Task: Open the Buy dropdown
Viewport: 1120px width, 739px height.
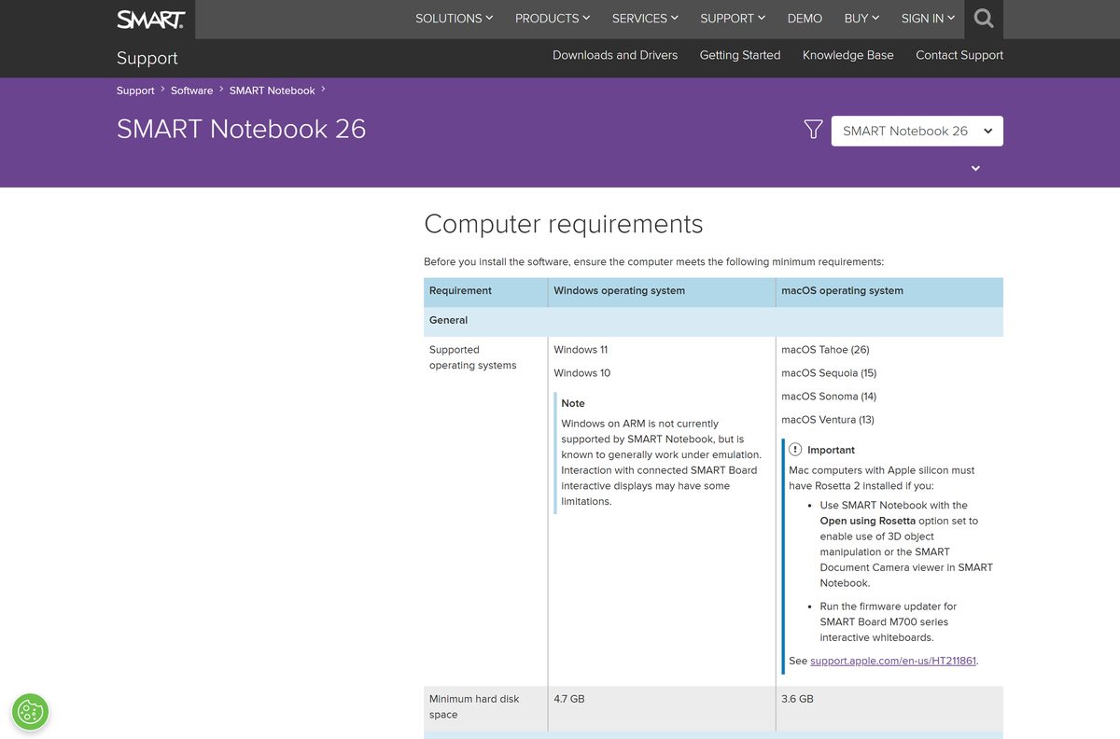Action: click(x=861, y=19)
